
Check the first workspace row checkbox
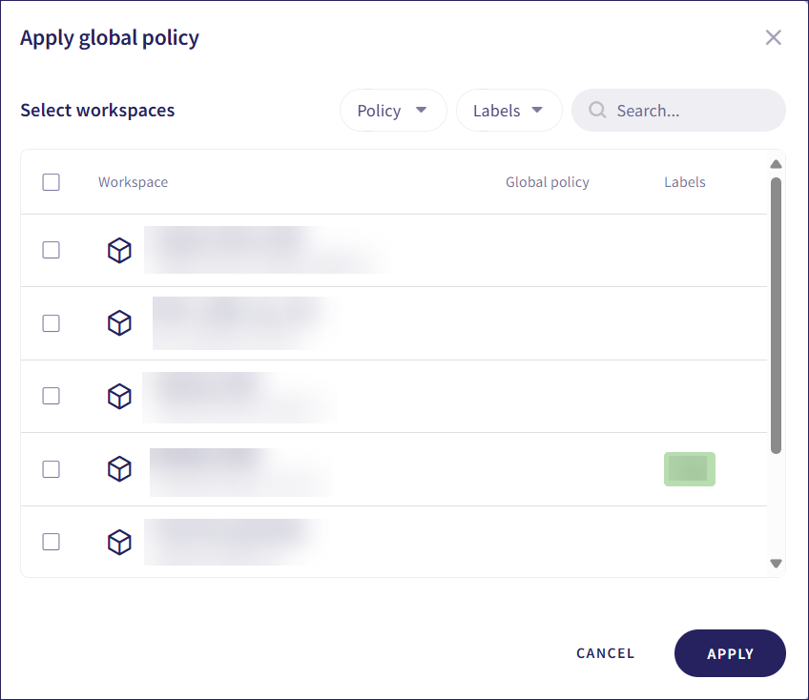(x=52, y=250)
